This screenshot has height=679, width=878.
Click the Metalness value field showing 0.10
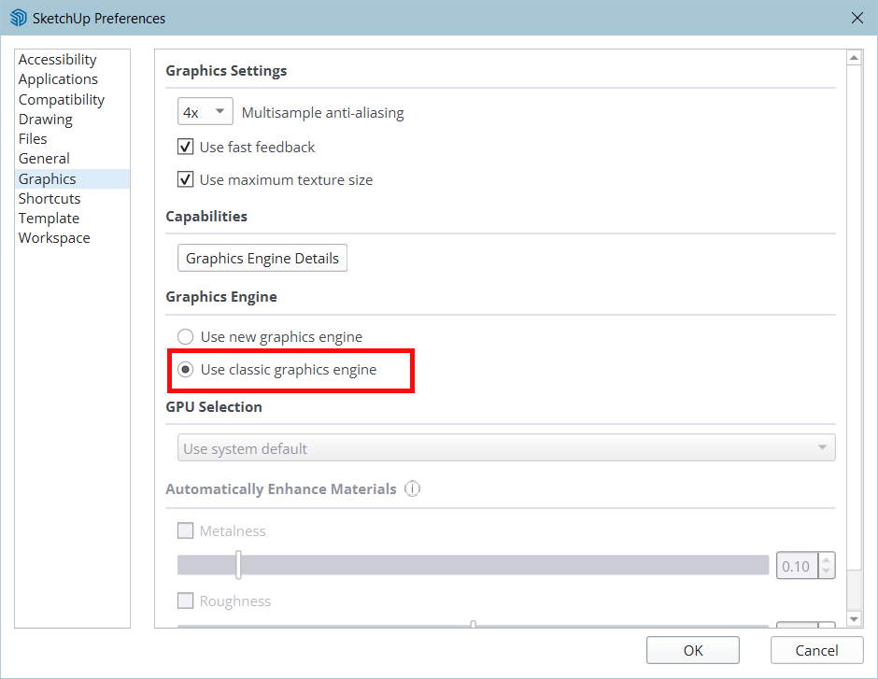coord(796,566)
